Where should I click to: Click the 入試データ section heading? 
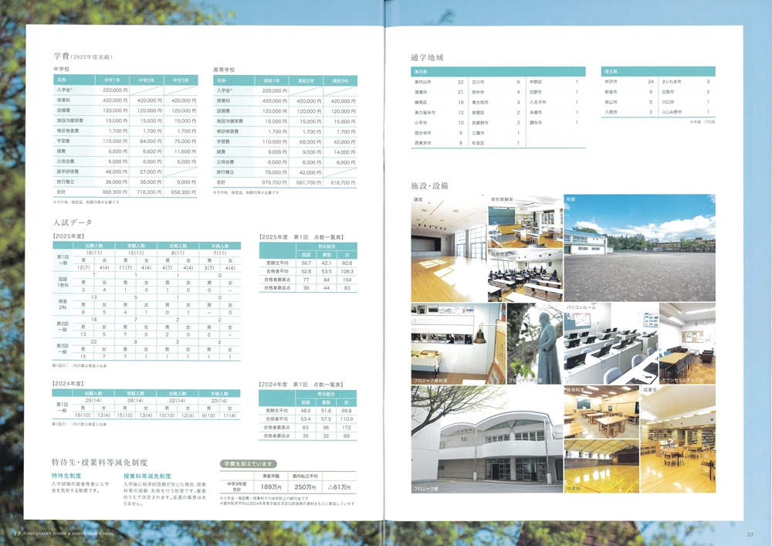pos(69,222)
